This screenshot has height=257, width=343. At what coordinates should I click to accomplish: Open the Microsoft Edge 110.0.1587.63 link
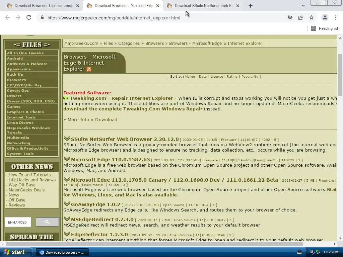[110, 160]
